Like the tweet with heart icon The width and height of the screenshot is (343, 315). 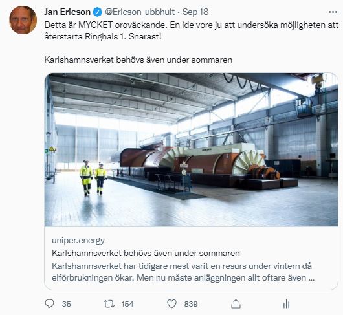click(171, 304)
